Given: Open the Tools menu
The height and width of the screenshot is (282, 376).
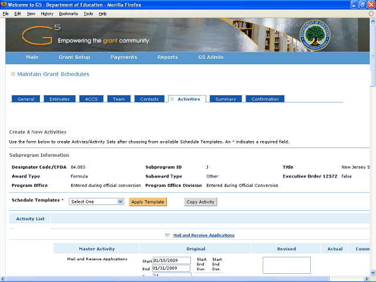Looking at the screenshot, I should [88, 14].
